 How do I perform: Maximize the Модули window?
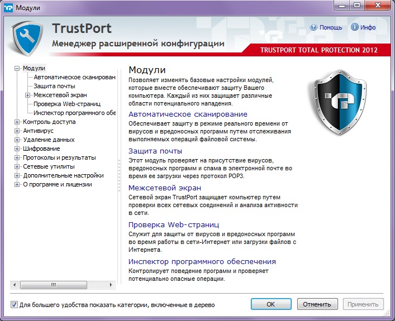pos(356,5)
